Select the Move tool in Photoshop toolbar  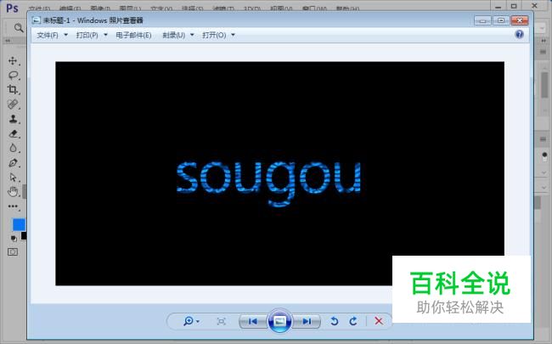coord(13,60)
